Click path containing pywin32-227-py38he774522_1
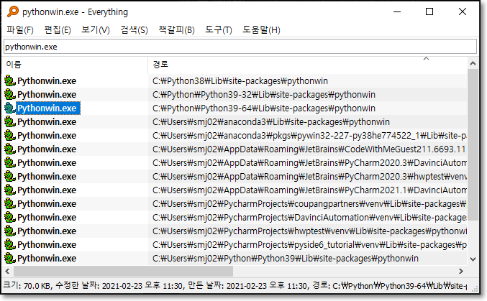Image resolution: width=487 pixels, height=301 pixels. pyautogui.click(x=309, y=136)
